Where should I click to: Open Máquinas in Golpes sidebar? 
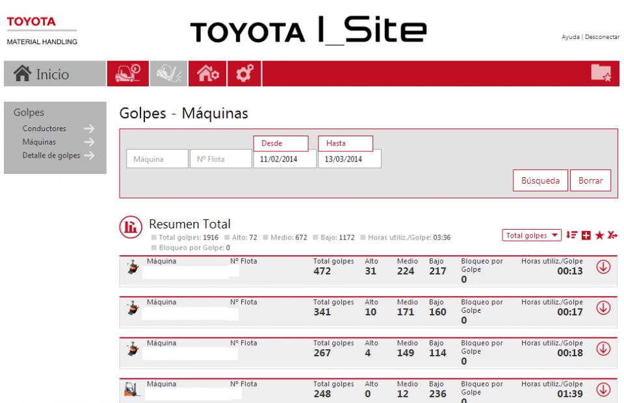click(x=39, y=142)
